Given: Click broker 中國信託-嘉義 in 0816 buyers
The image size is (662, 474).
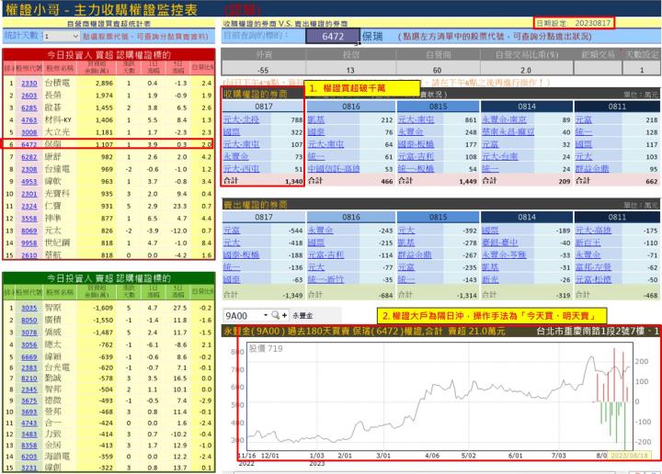Looking at the screenshot, I should coord(334,169).
